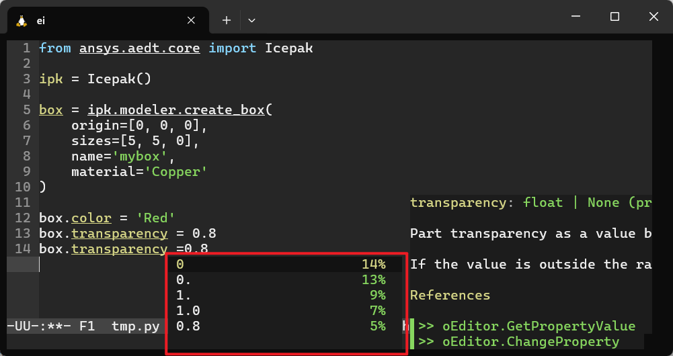Place cursor on 'ipk = Icepak()' line

point(95,79)
